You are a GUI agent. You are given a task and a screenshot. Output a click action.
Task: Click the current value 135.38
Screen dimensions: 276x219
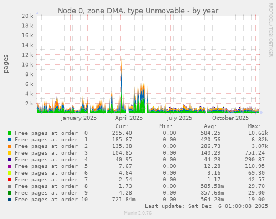click(x=122, y=146)
